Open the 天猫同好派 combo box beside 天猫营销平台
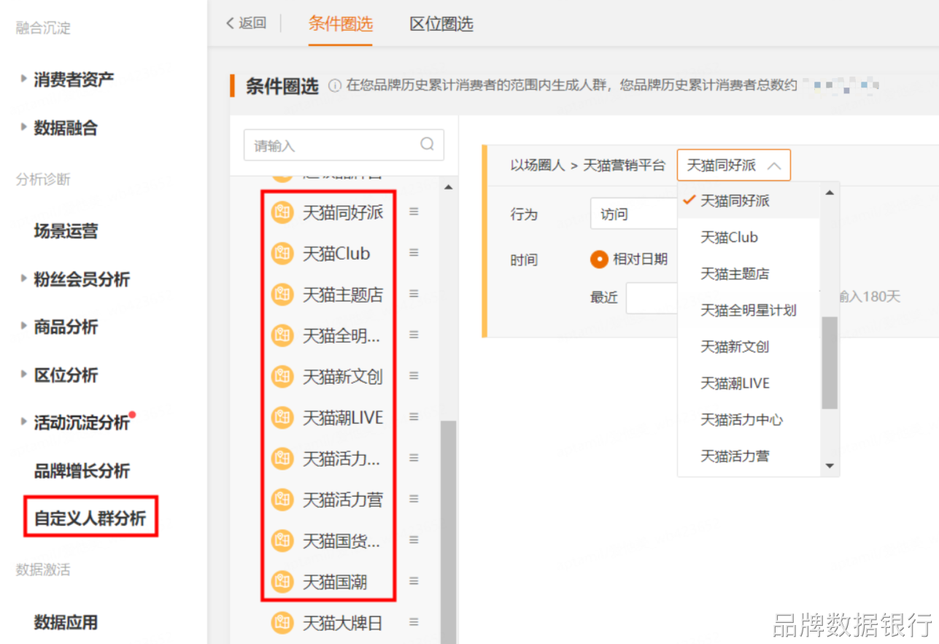Screen dimensions: 939x644 (733, 166)
